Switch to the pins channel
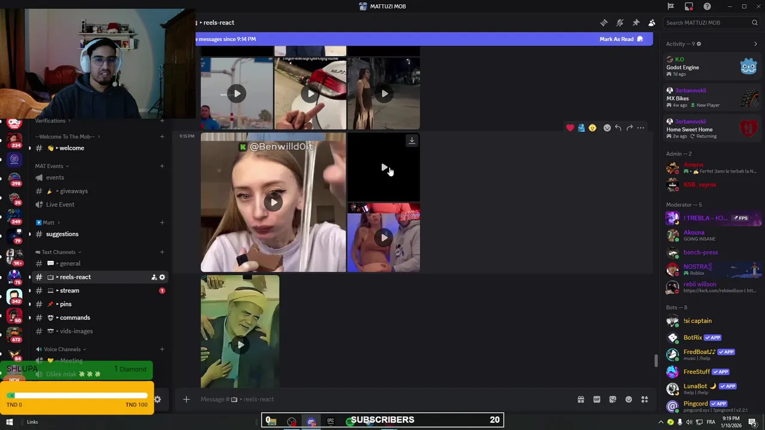Viewport: 765px width, 430px height. 99,304
